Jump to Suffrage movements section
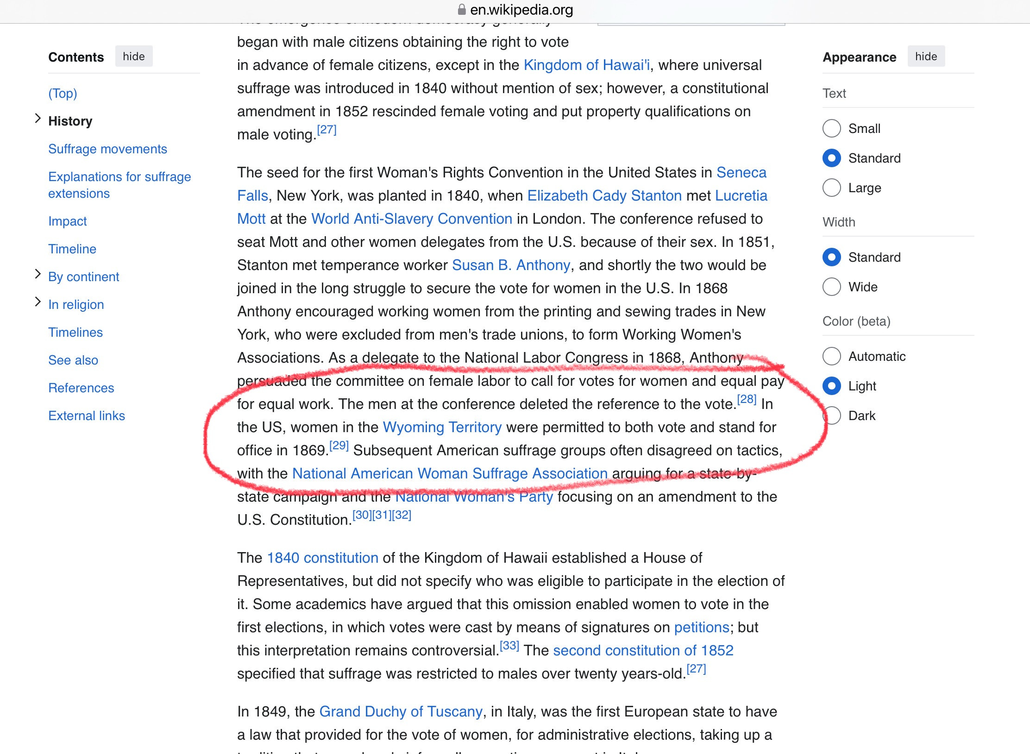The width and height of the screenshot is (1030, 754). (107, 149)
